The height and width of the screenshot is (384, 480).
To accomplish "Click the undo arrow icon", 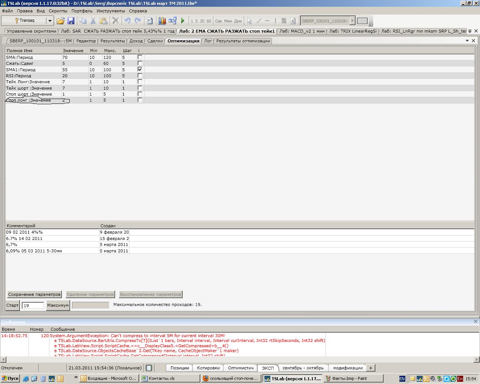I will 127,21.
